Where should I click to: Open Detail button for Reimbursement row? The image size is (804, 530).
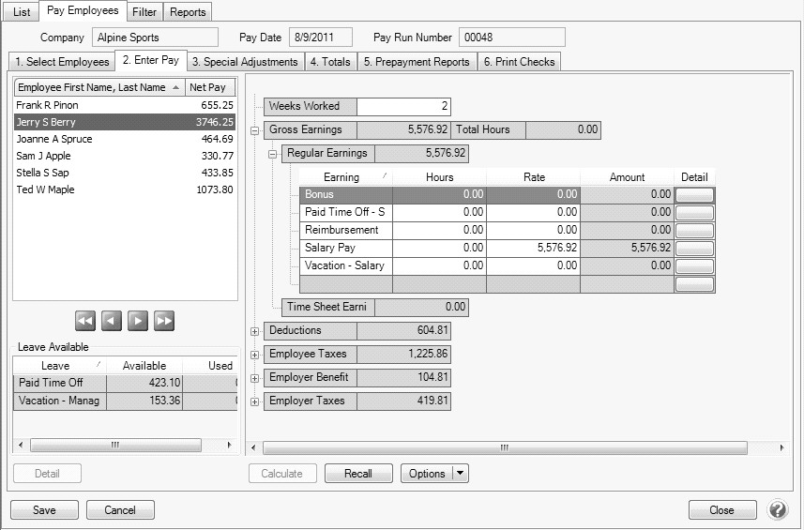(x=694, y=231)
